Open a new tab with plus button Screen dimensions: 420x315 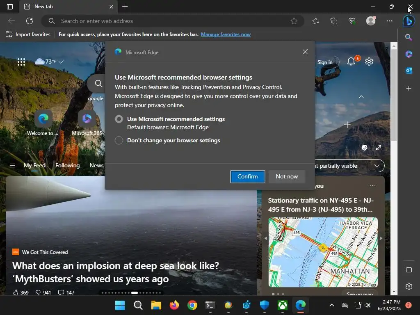[125, 7]
